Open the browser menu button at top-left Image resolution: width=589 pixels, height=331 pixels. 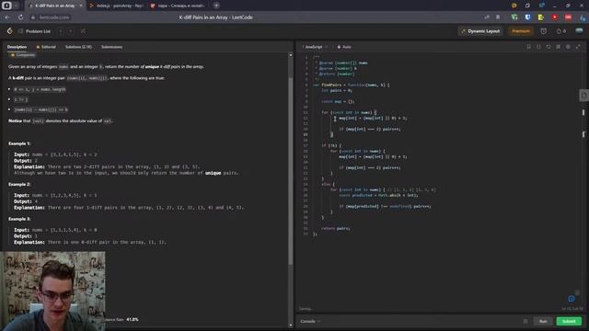6,6
